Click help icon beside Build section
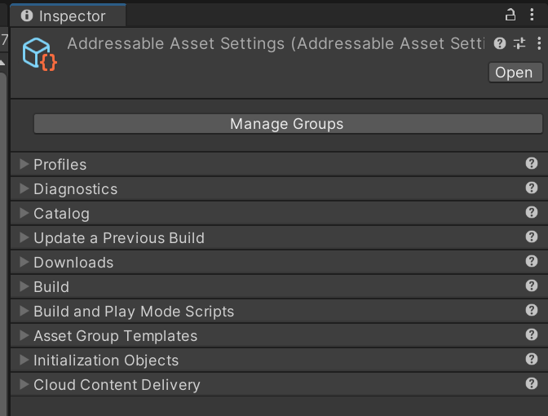The width and height of the screenshot is (548, 416). pyautogui.click(x=532, y=286)
